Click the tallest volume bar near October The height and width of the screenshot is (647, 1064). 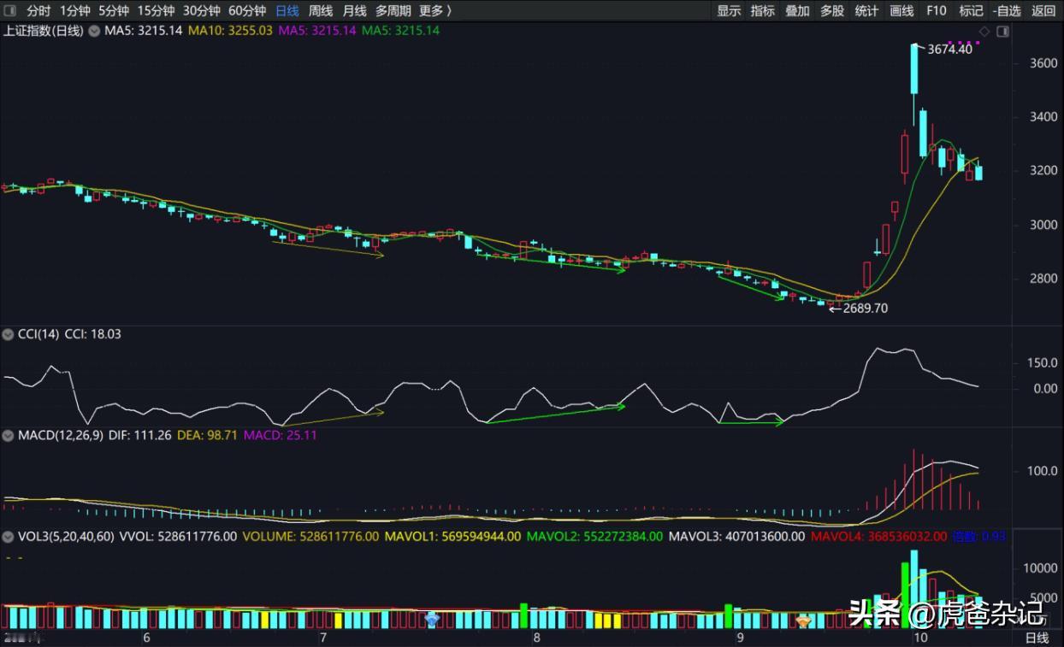[914, 589]
